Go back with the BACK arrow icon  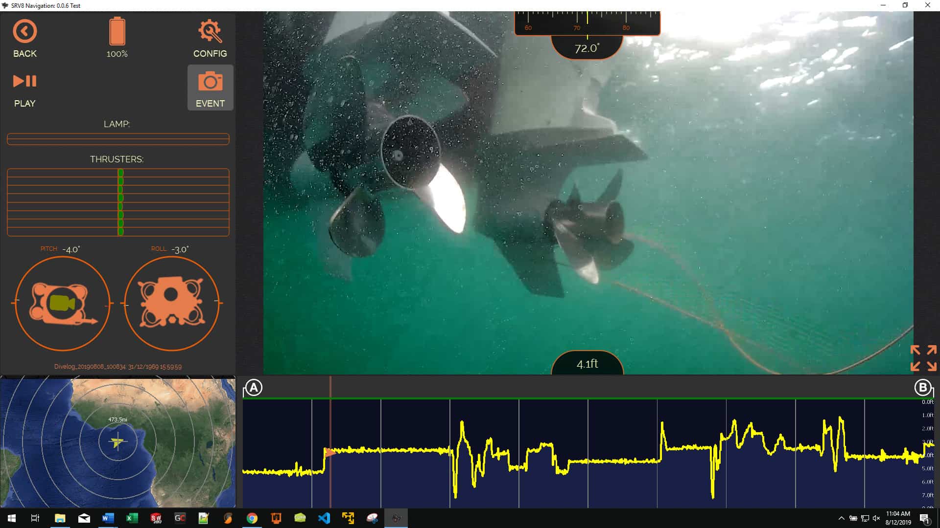[24, 31]
